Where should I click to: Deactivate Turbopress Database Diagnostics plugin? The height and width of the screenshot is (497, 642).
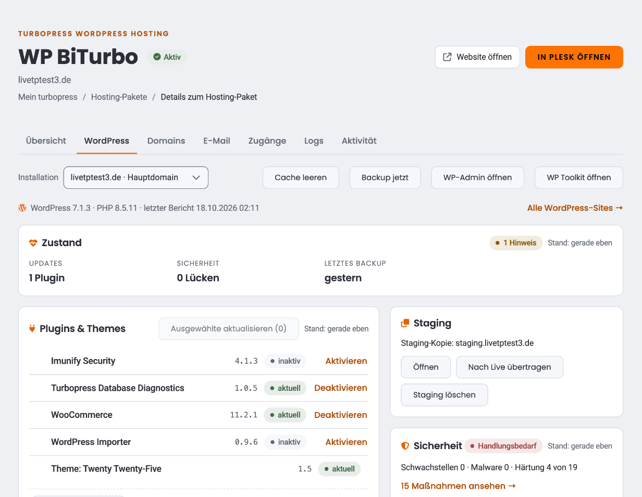pos(341,388)
